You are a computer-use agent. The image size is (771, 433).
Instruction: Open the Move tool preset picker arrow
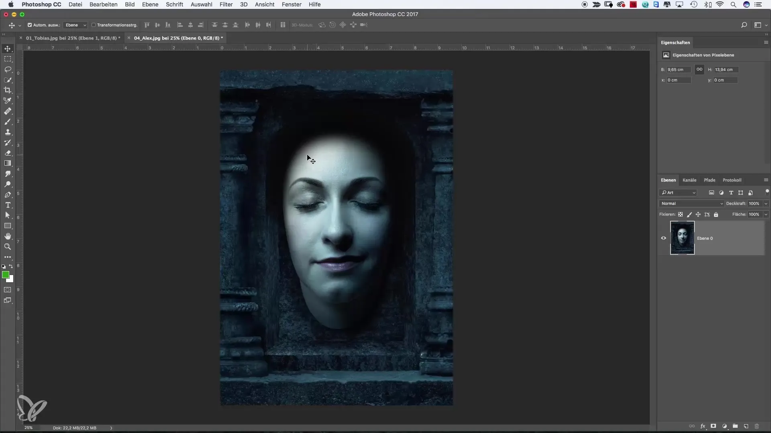coord(20,25)
